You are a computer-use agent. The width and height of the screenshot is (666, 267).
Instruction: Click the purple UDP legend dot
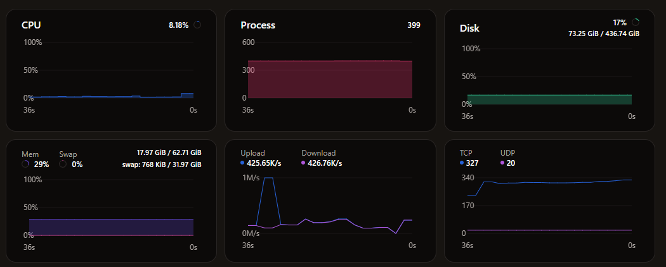502,163
